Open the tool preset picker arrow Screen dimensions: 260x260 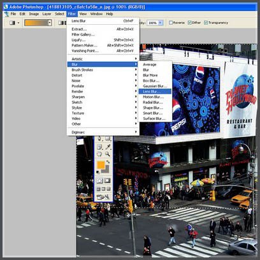(18, 23)
